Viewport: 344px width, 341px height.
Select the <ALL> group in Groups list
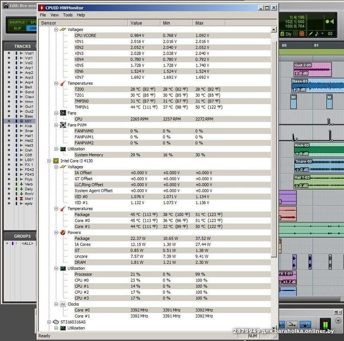pos(27,243)
